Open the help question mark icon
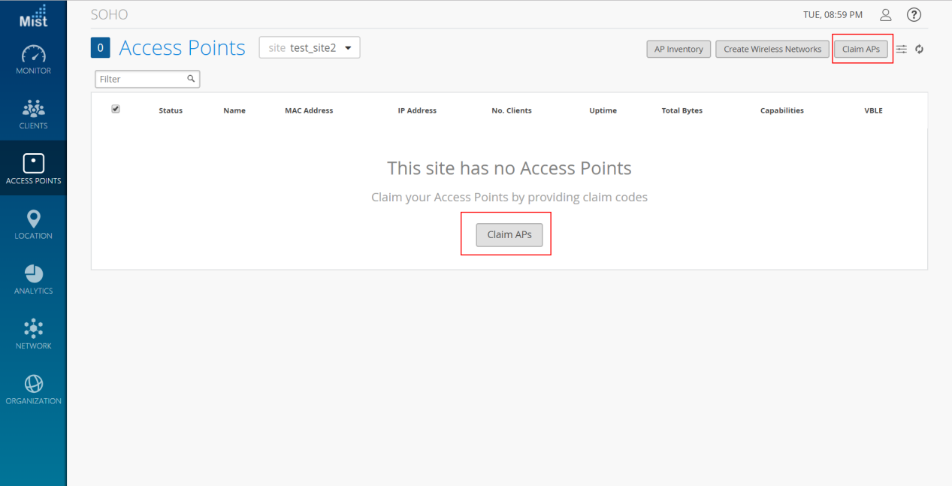 tap(914, 15)
